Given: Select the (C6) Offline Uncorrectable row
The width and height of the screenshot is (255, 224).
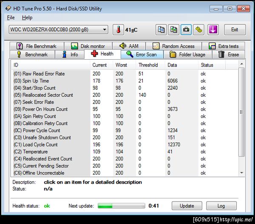Looking at the screenshot, I should [125, 173].
